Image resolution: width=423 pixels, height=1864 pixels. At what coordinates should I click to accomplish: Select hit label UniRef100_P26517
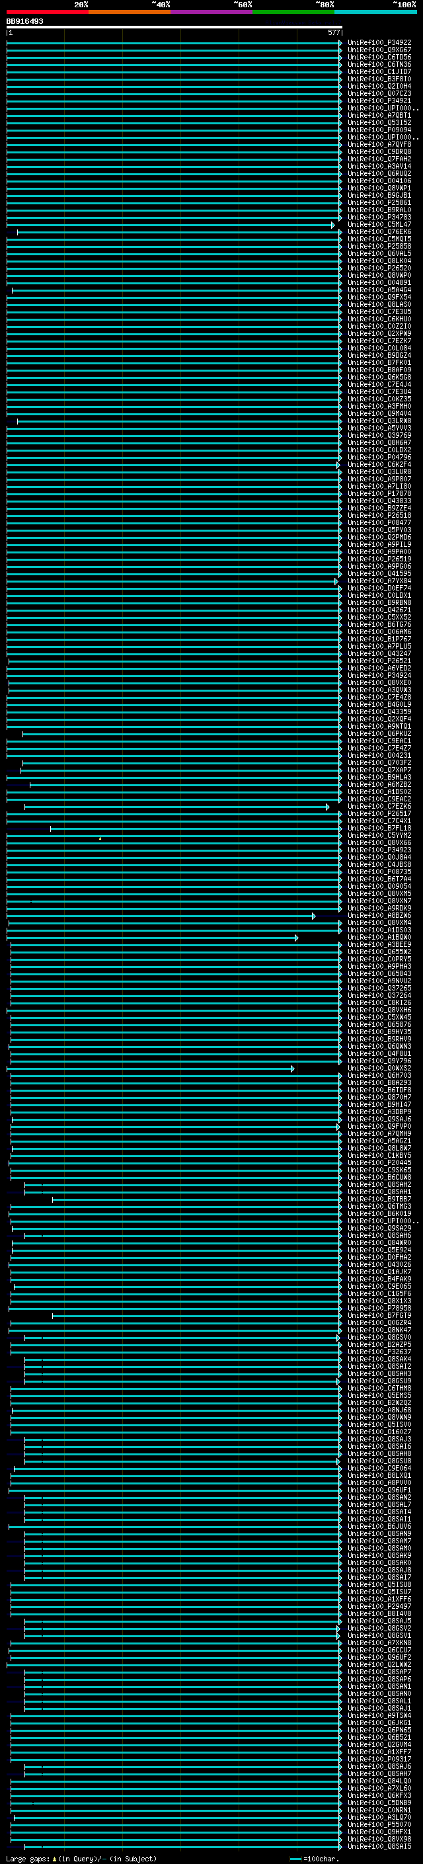(379, 813)
